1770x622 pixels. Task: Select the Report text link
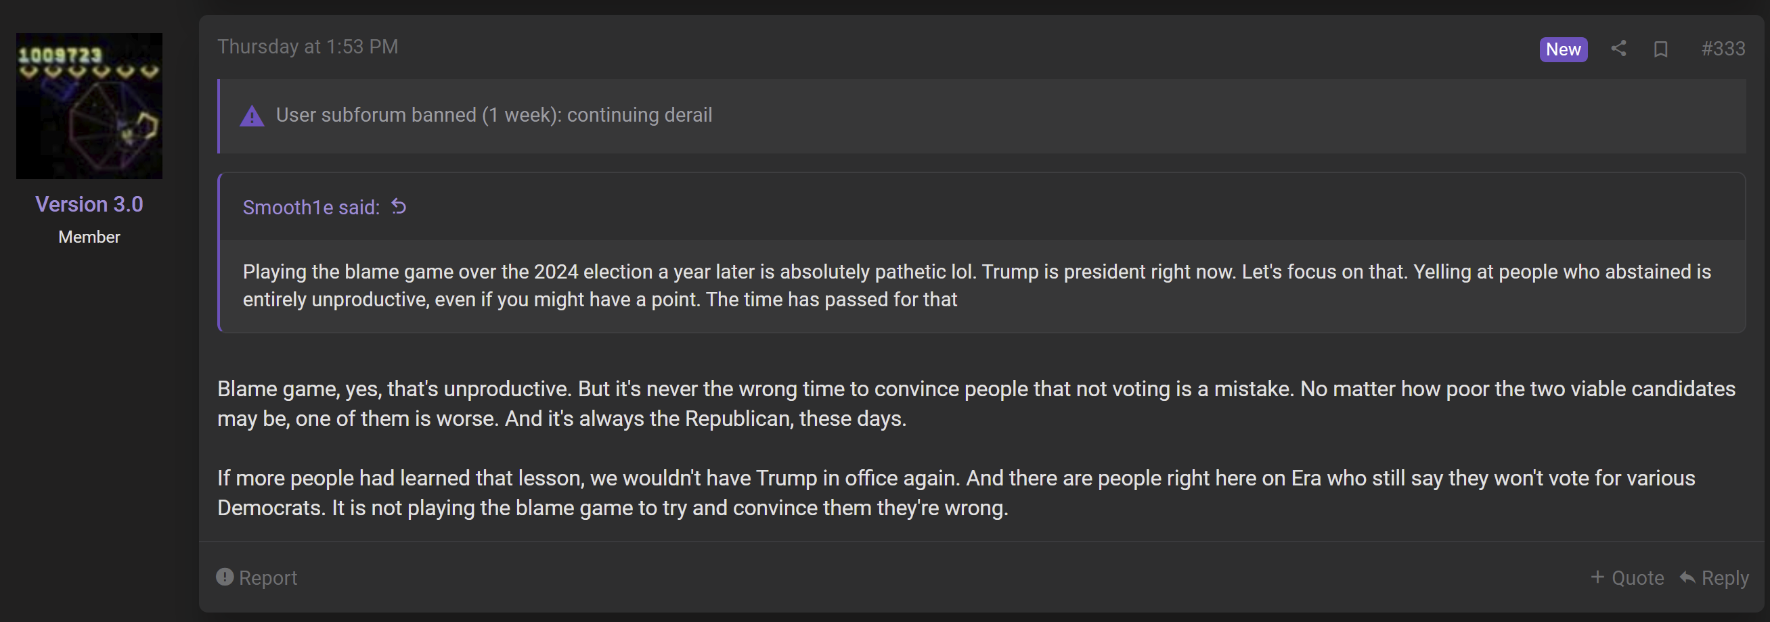(268, 577)
